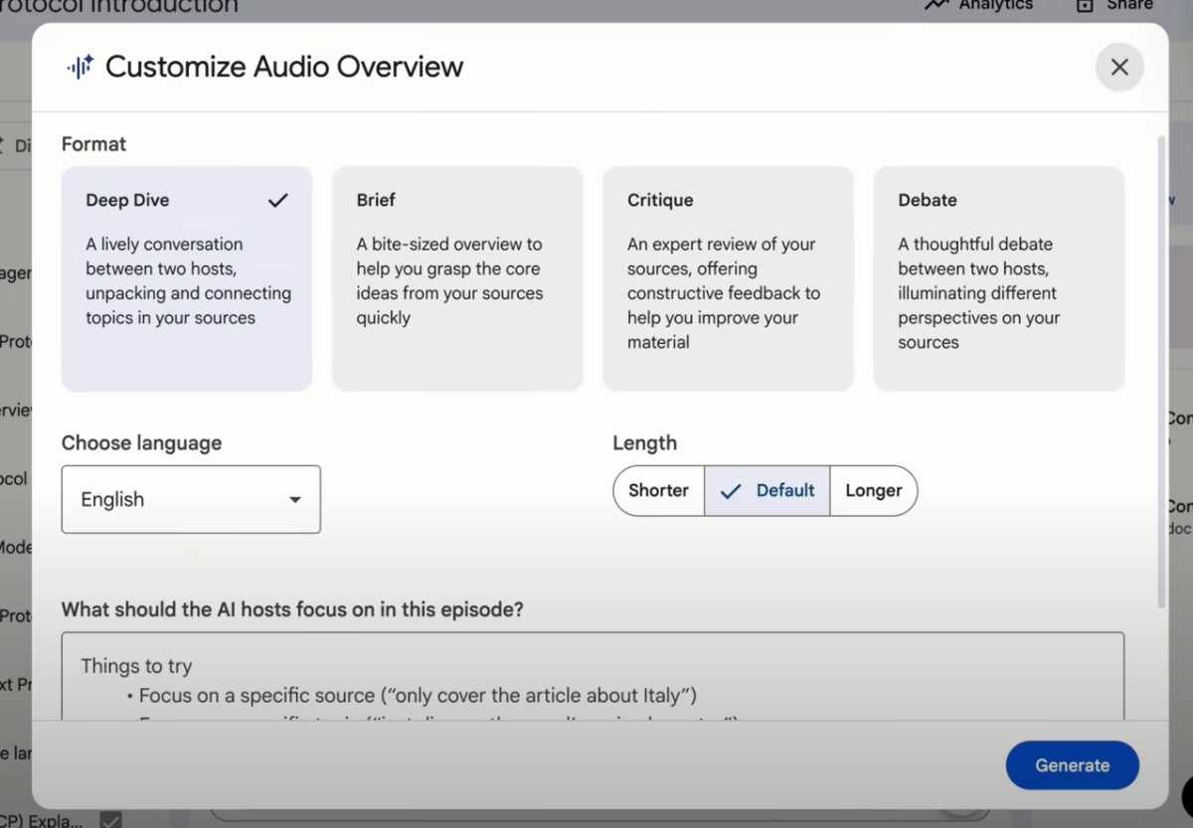Select the Critique format card
This screenshot has width=1193, height=828.
pyautogui.click(x=728, y=278)
